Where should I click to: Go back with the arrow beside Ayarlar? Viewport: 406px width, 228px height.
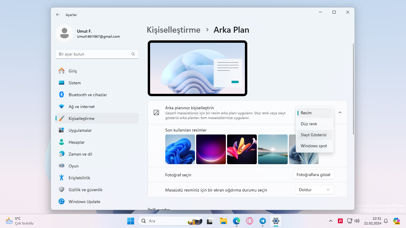58,15
